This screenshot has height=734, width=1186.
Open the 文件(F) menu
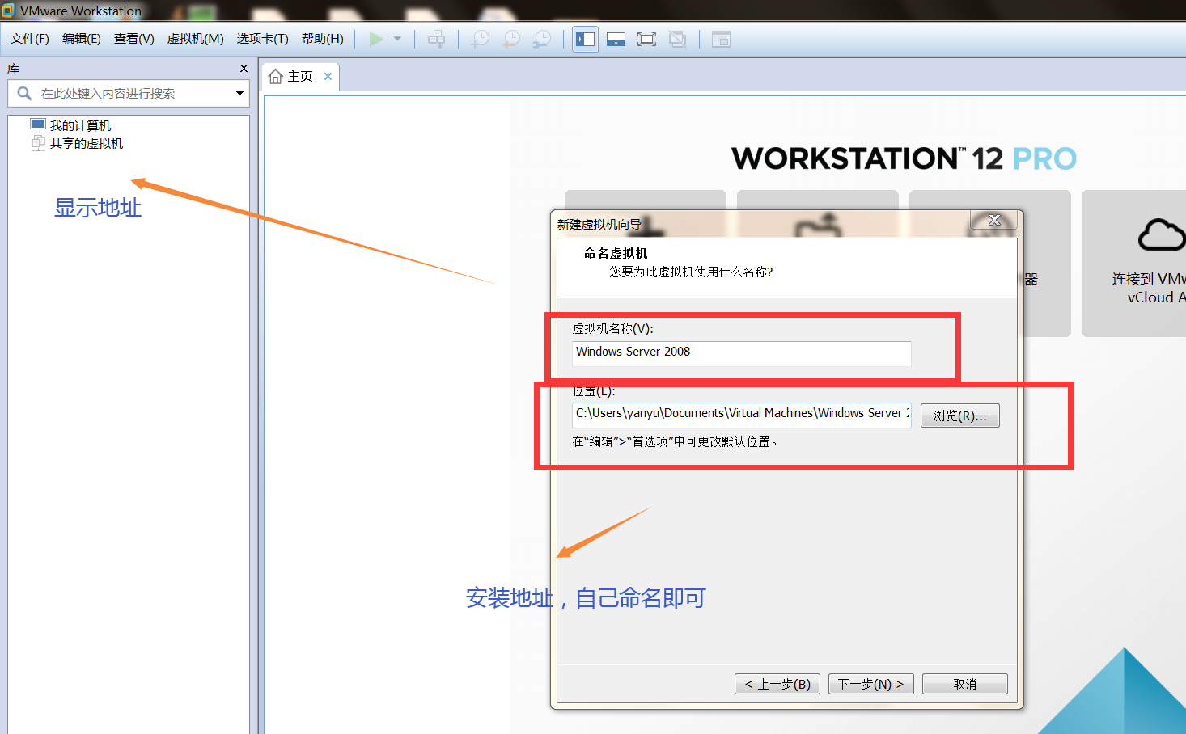30,39
